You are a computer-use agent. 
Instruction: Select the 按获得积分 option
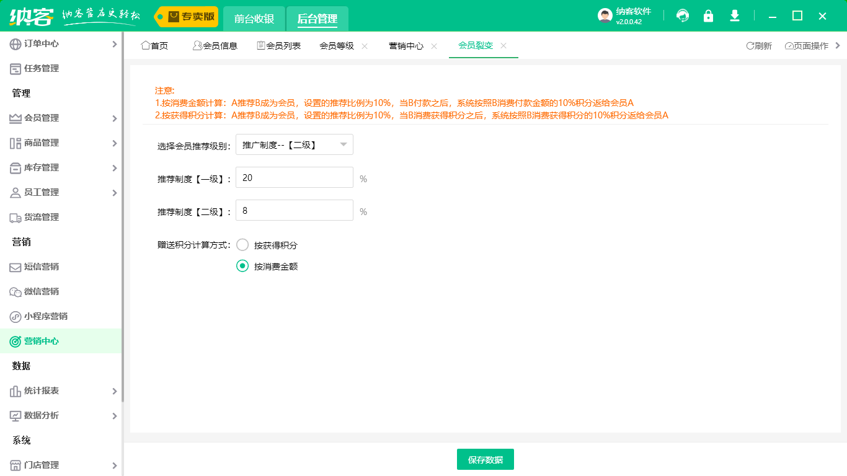click(x=242, y=244)
